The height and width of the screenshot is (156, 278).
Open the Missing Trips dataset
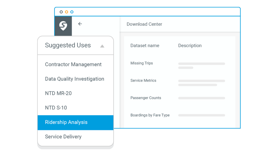(141, 63)
